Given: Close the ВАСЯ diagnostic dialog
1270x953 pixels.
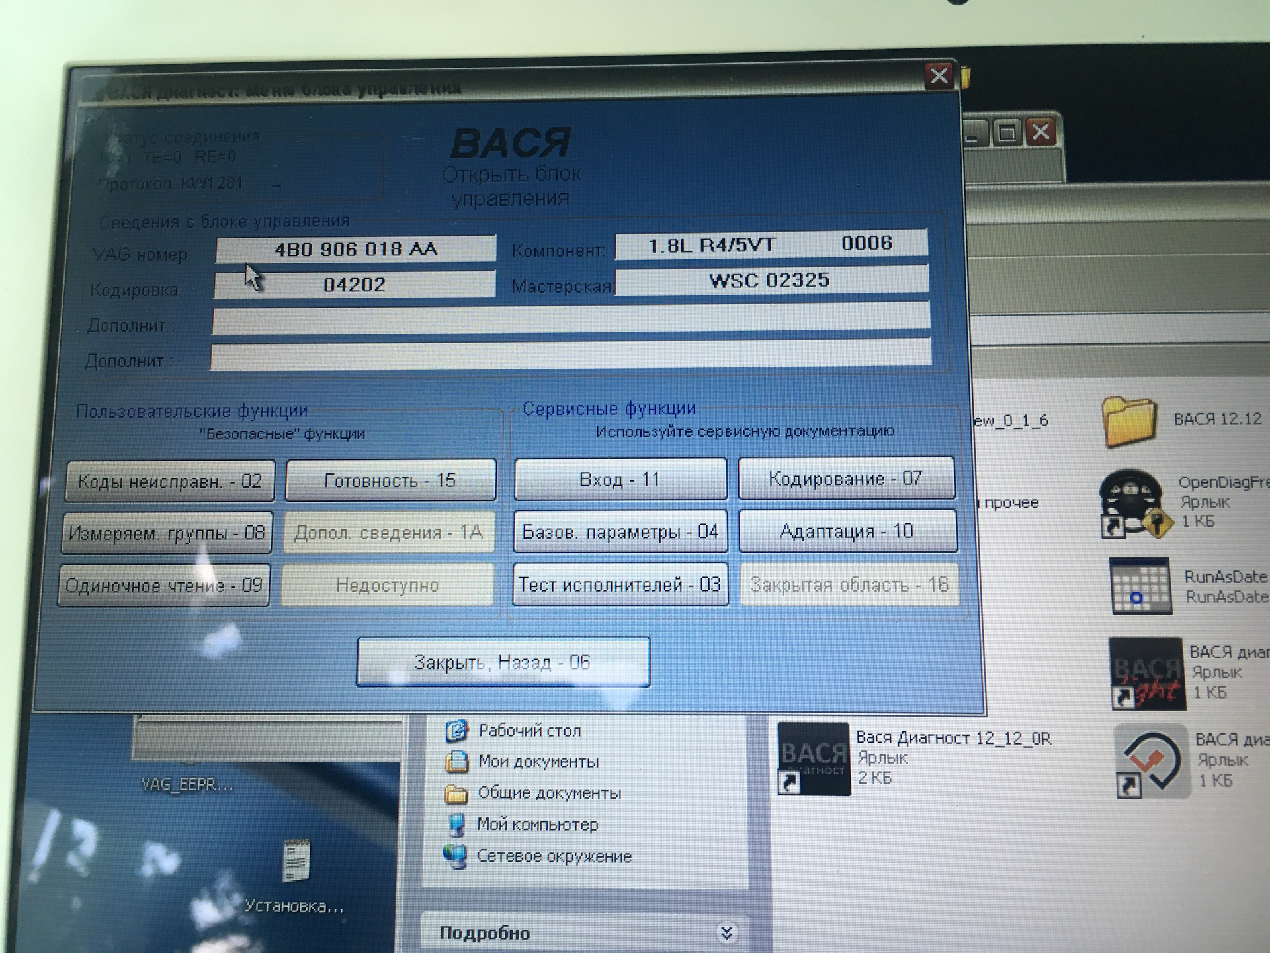Looking at the screenshot, I should pos(939,76).
